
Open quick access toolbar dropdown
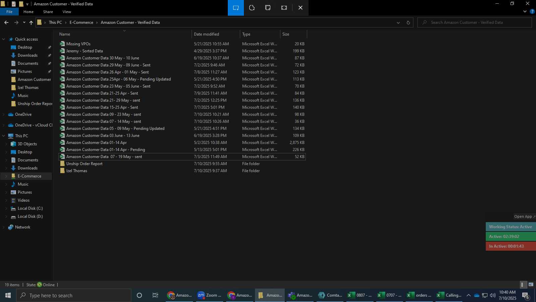pos(27,4)
